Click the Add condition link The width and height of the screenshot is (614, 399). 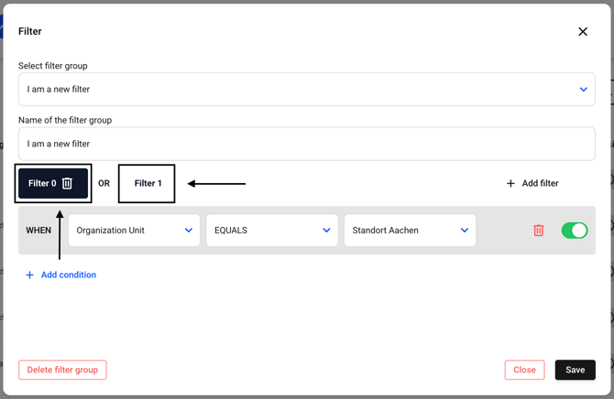pyautogui.click(x=69, y=275)
